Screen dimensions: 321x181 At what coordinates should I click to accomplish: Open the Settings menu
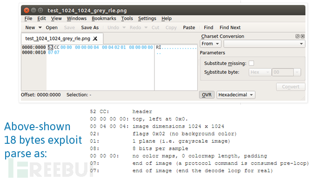147,19
